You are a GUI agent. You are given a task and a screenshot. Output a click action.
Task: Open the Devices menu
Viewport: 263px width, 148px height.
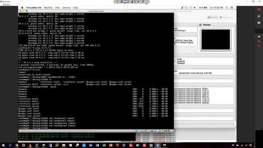coord(67,7)
